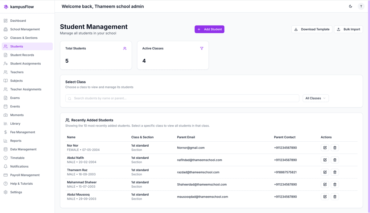Delete Abdul Nafih using the trash icon
The image size is (370, 213).
tap(335, 160)
